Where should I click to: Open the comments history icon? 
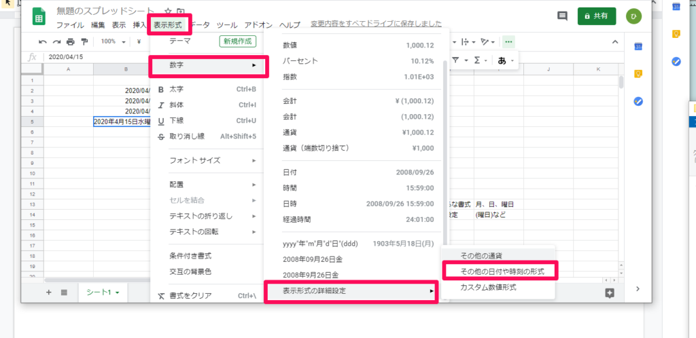click(562, 16)
